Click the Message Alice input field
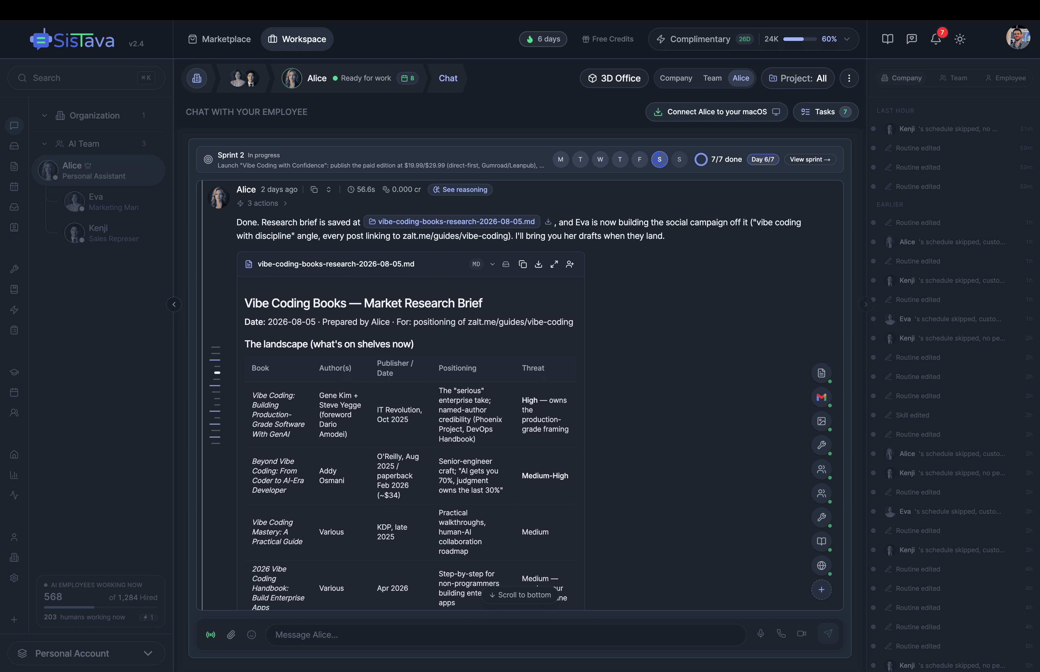Screen dimensions: 1040x672 click(506, 634)
